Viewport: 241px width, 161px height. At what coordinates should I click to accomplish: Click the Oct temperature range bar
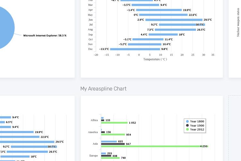[148, 39]
